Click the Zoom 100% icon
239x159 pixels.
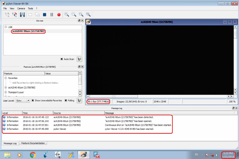click(x=88, y=14)
